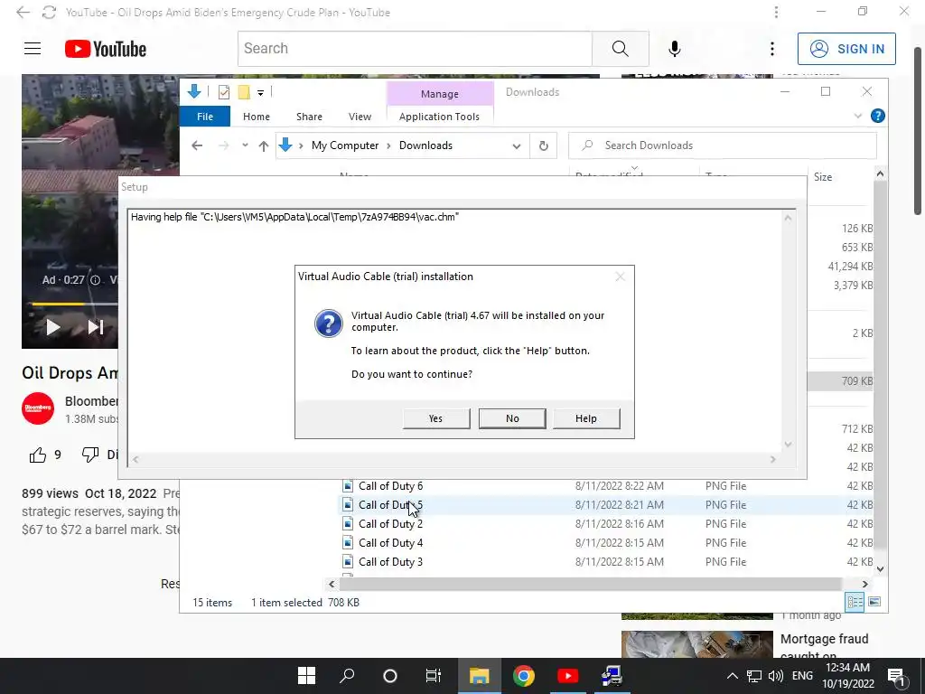Open recent locations dropdown in Explorer

tap(245, 145)
